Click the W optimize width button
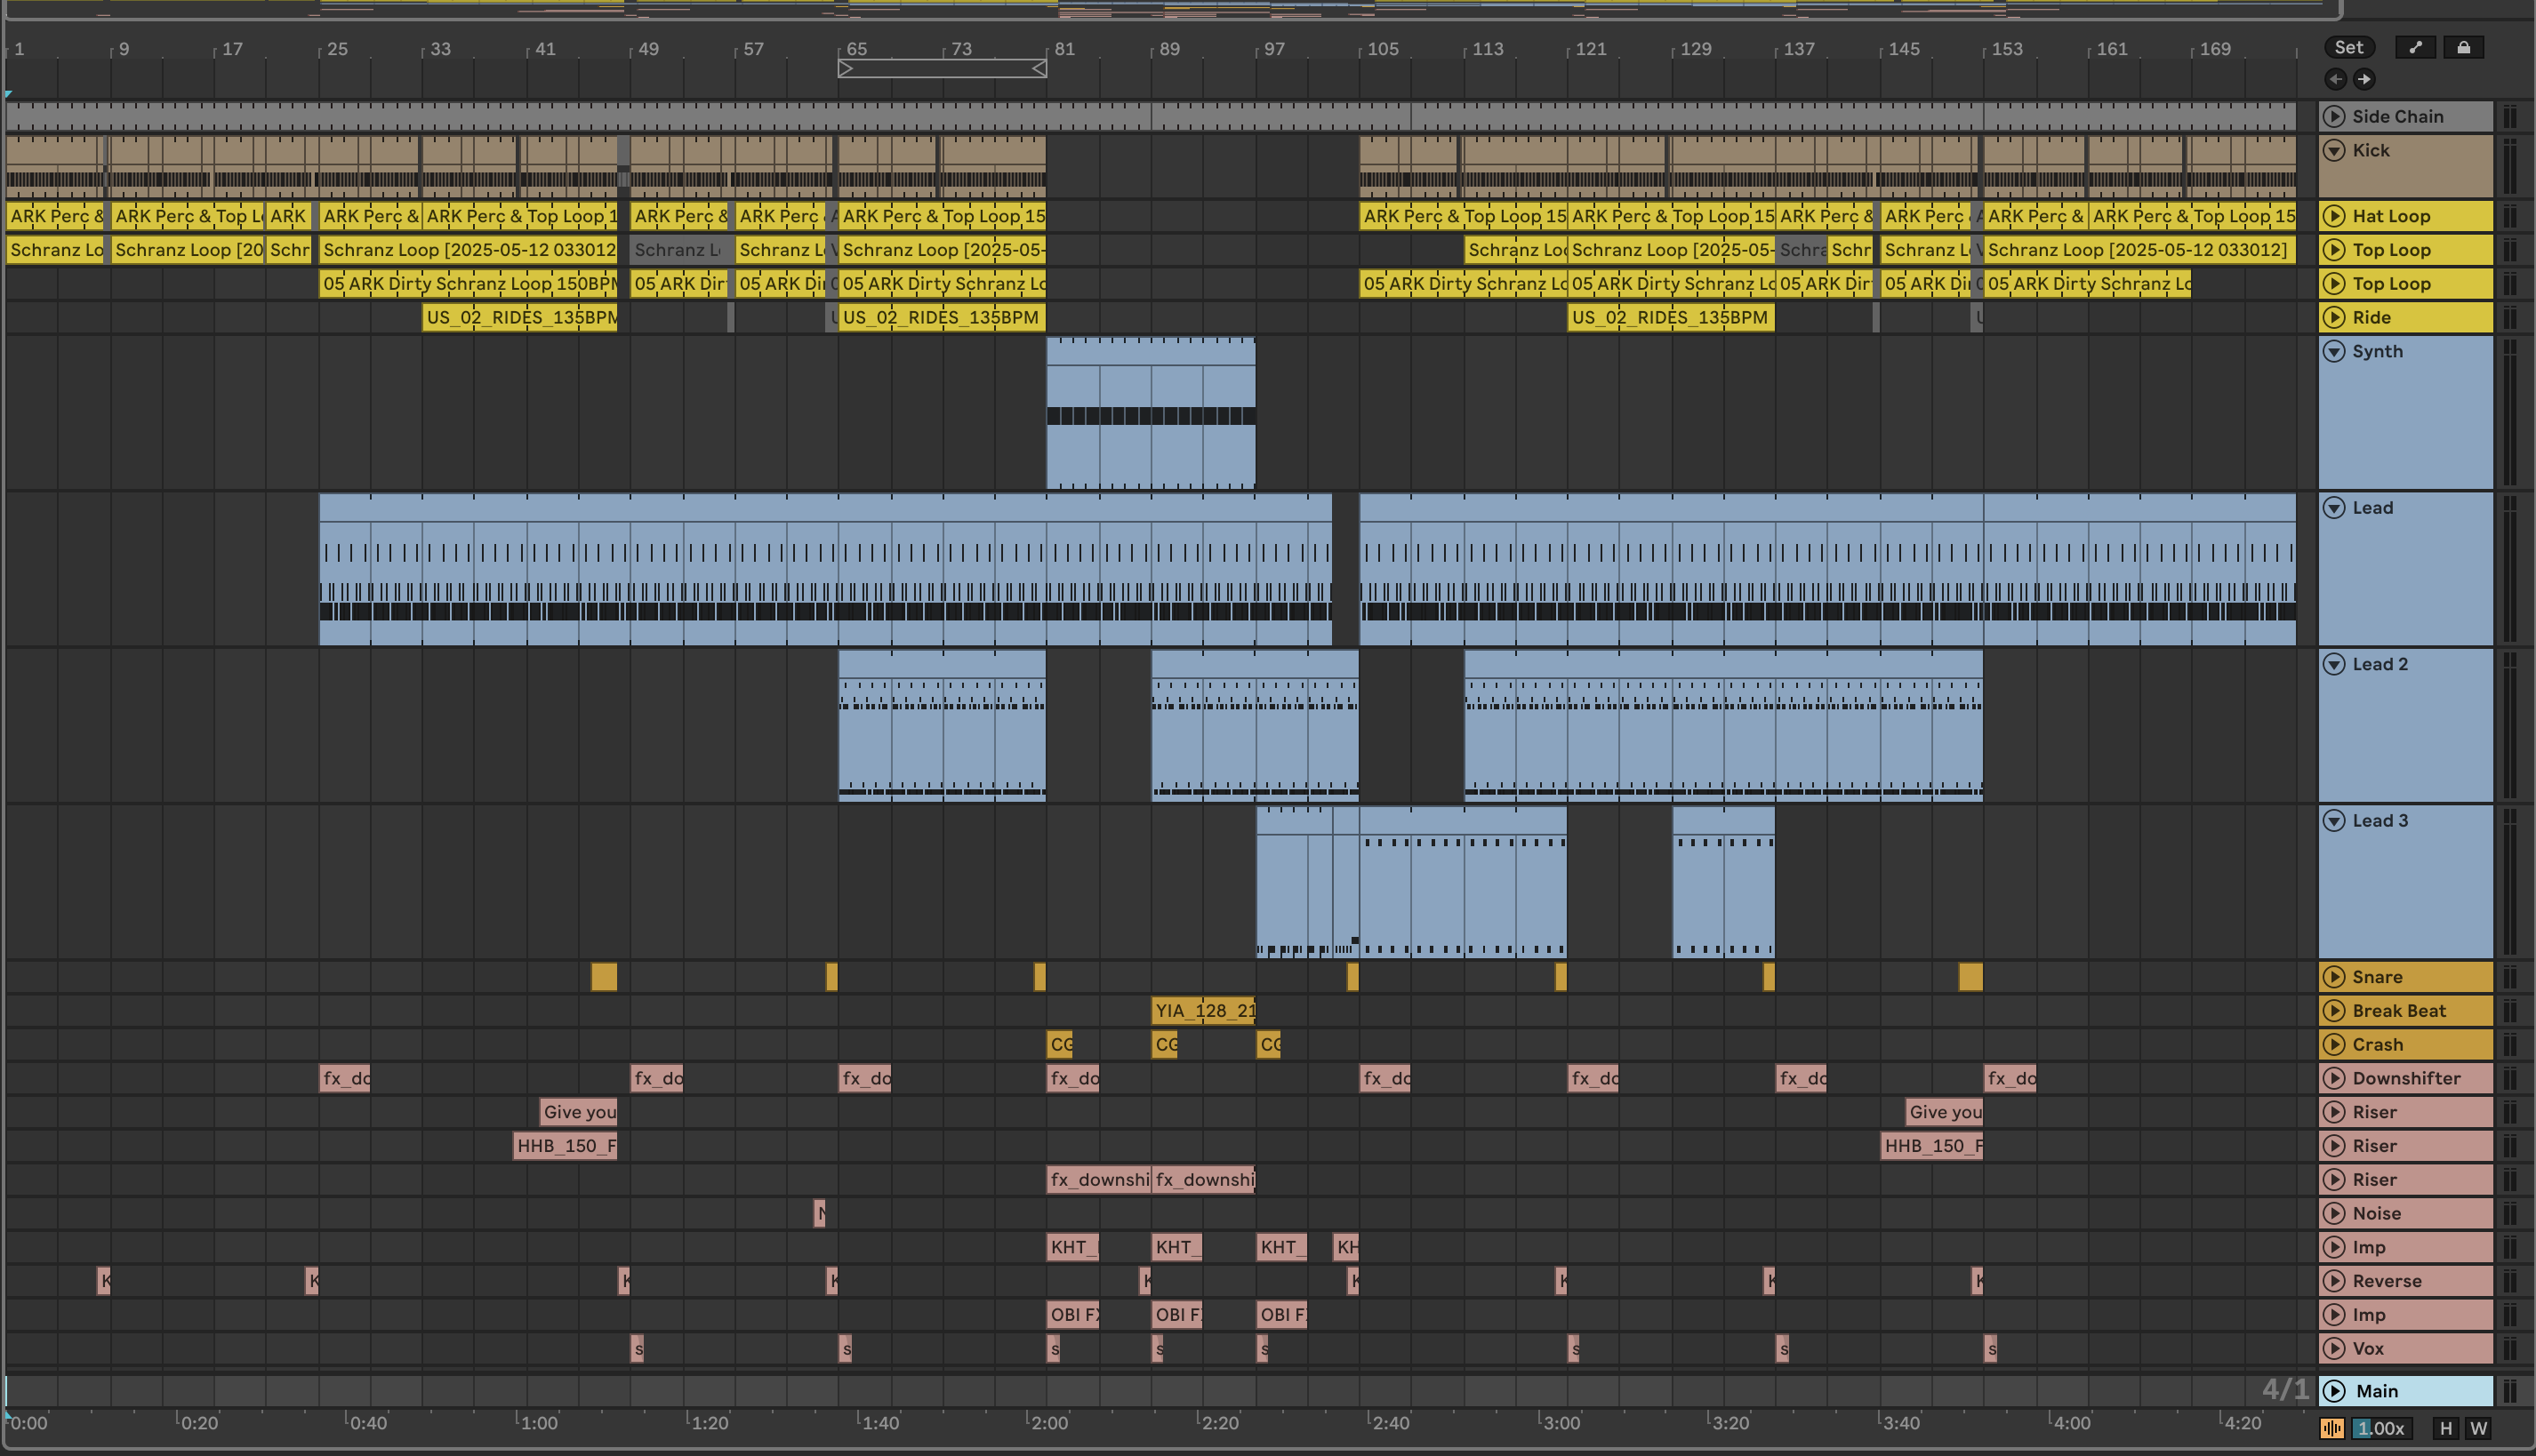The width and height of the screenshot is (2536, 1456). (2478, 1428)
